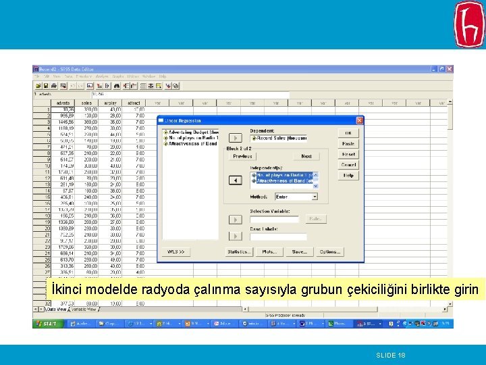
Task: Open the Utilities menu
Action: click(133, 76)
